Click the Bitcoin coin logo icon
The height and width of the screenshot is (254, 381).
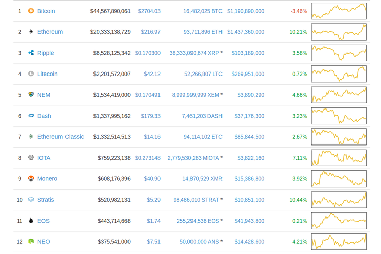pyautogui.click(x=31, y=11)
